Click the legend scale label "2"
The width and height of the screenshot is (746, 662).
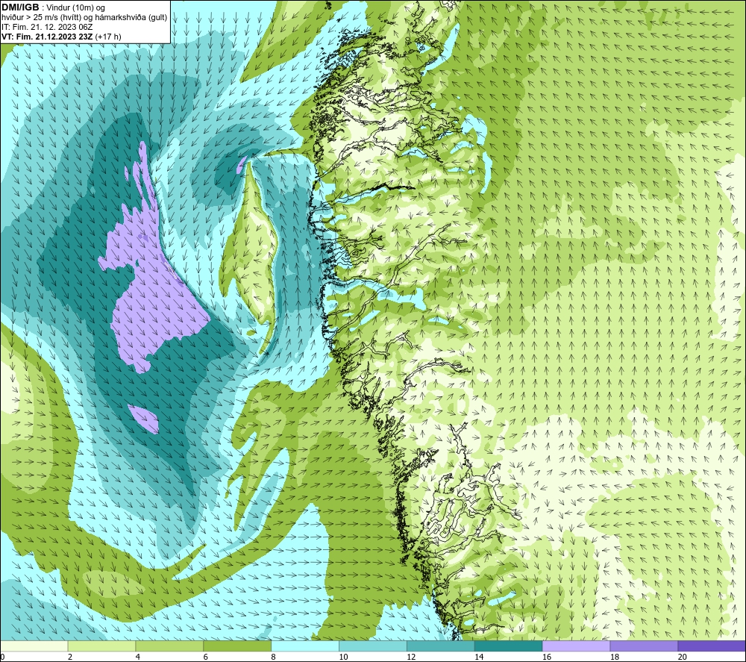coord(70,658)
